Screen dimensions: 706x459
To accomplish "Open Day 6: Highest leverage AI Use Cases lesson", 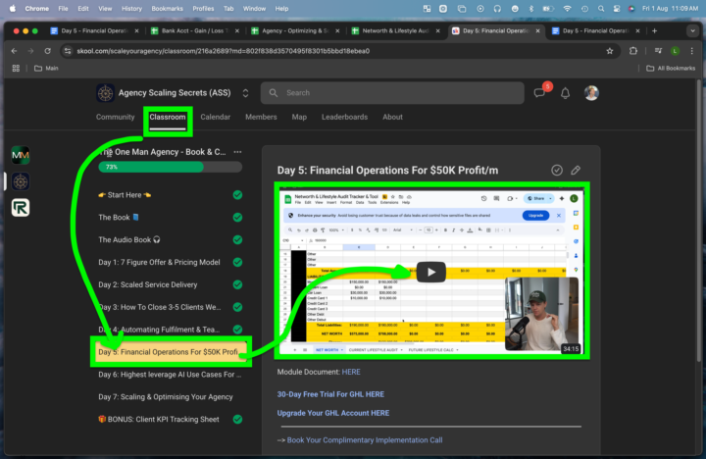I will (x=170, y=375).
